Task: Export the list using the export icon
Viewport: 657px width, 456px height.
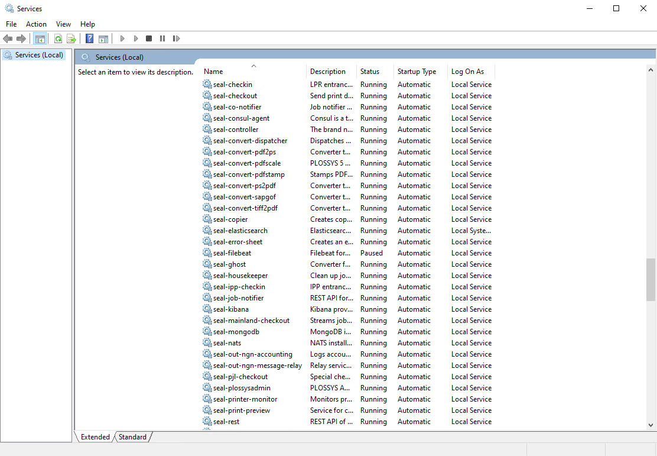Action: pos(71,38)
